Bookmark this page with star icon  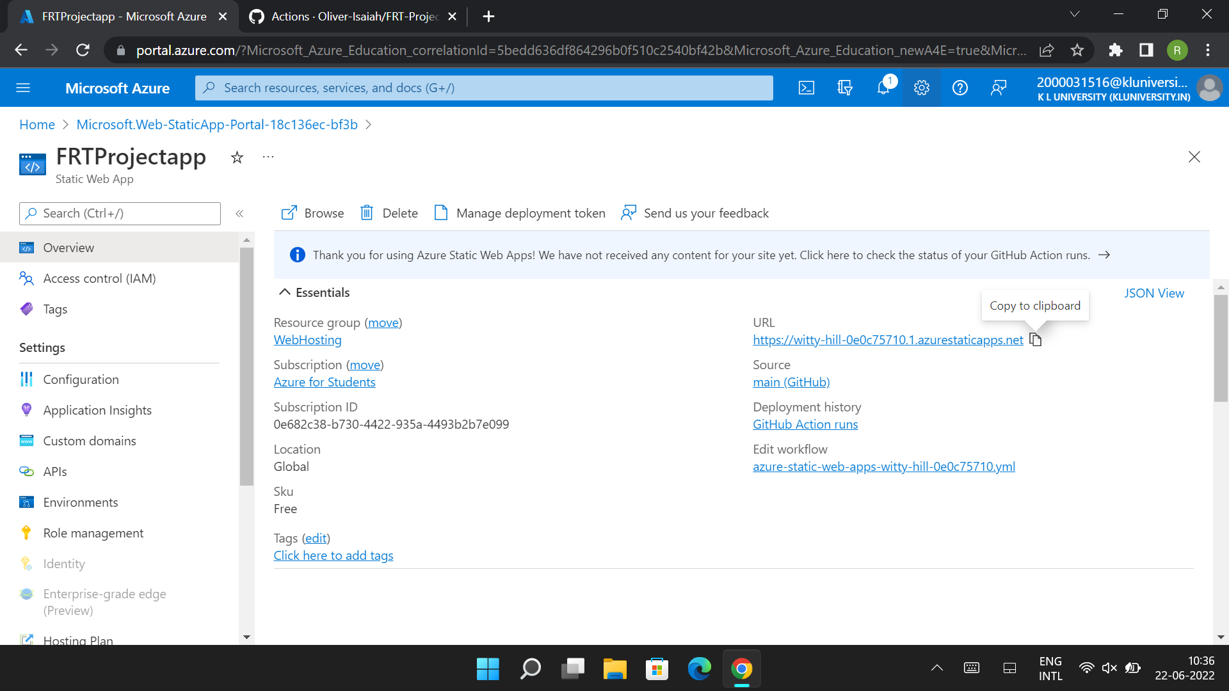tap(1077, 50)
